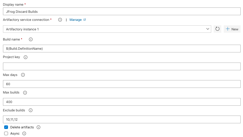Click the Exclude builds field with 10,11,12

pos(121,119)
